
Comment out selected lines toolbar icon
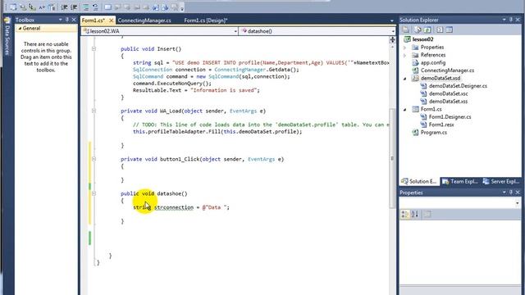point(86,7)
